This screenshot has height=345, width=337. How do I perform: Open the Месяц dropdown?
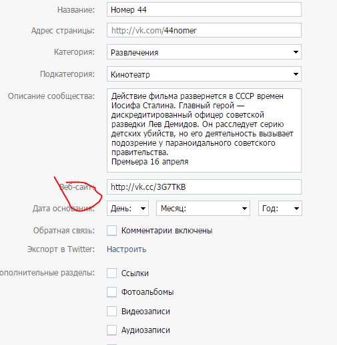point(203,209)
